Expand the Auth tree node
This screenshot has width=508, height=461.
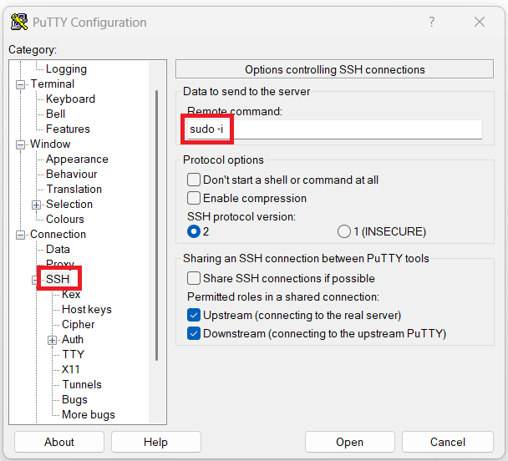[52, 340]
